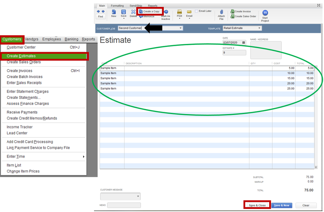
Task: Select Customer Center menu entry
Action: click(43, 47)
